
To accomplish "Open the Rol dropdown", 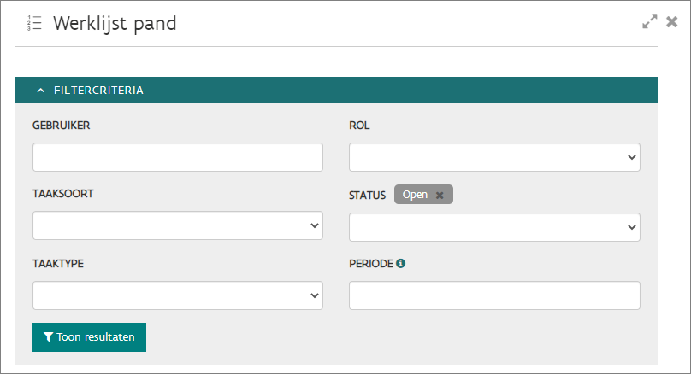I will (x=494, y=157).
